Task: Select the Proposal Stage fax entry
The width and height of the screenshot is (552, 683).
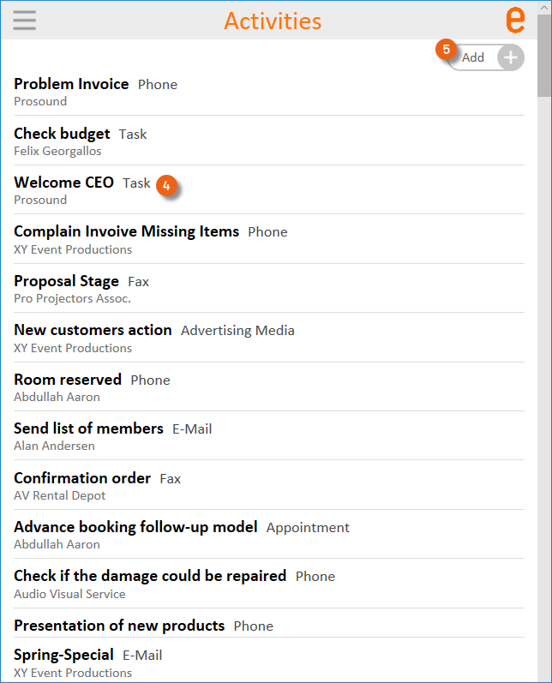Action: [66, 281]
